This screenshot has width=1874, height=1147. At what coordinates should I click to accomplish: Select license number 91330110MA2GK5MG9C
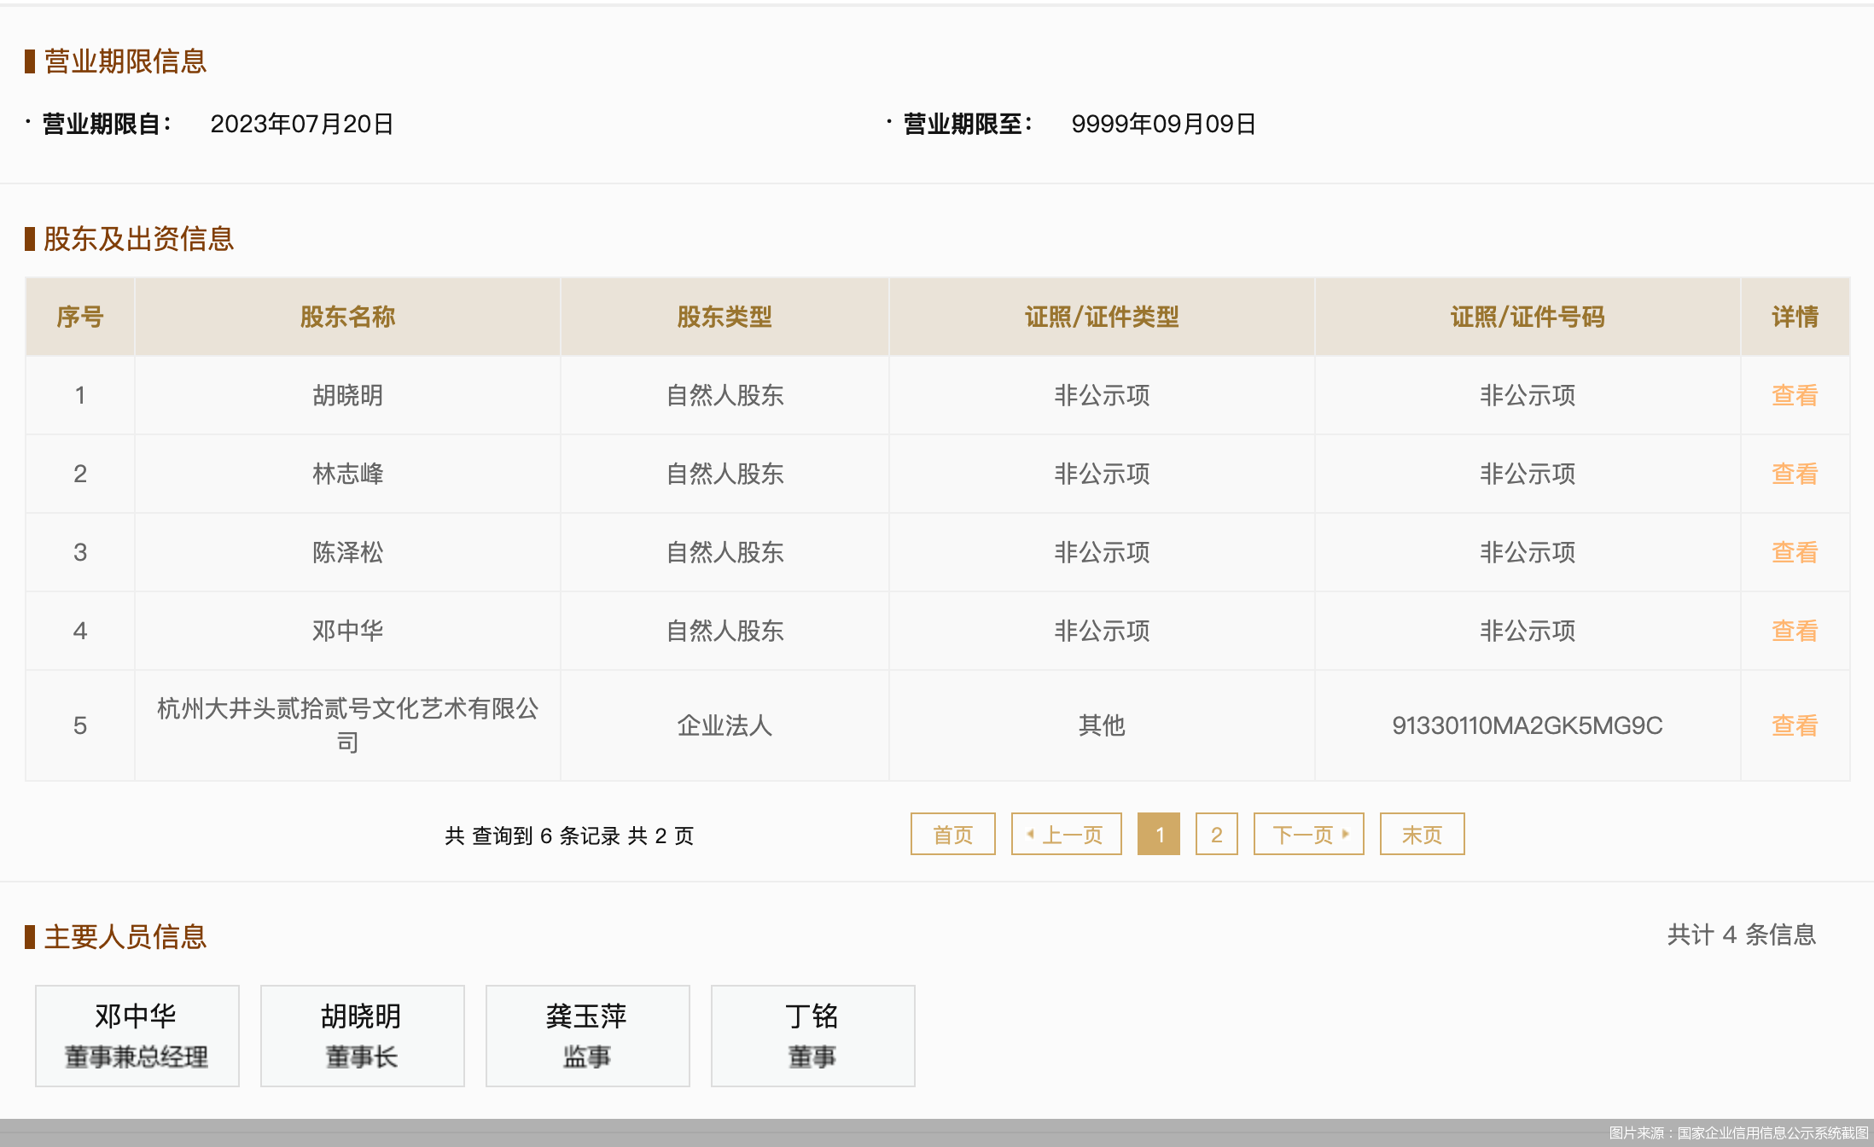tap(1528, 725)
